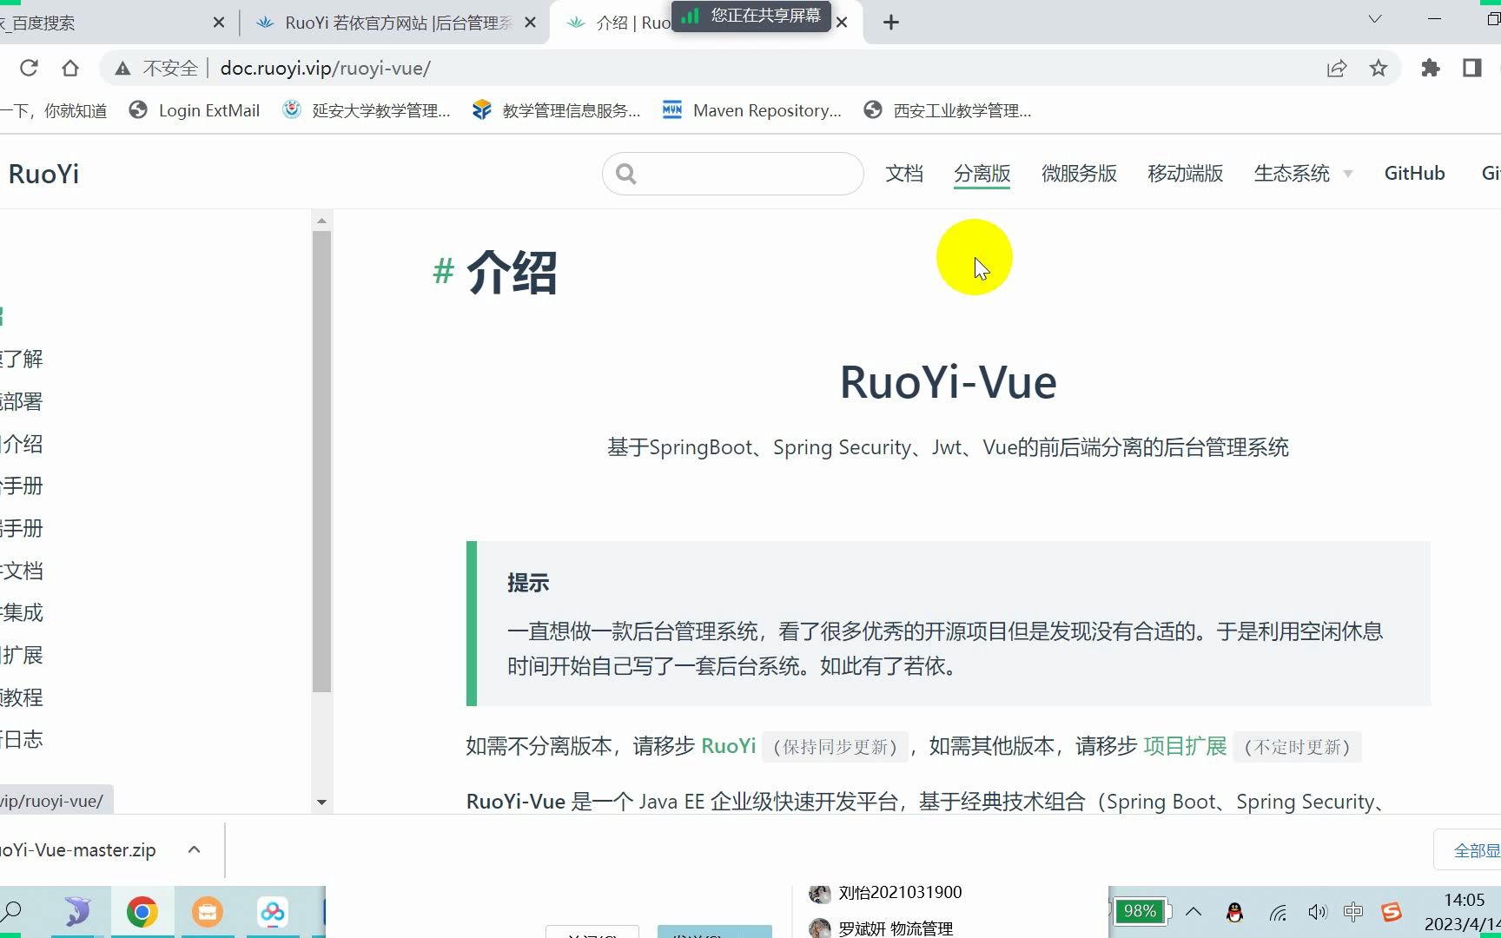Open the 文档 nav item
The height and width of the screenshot is (938, 1501).
tap(904, 174)
